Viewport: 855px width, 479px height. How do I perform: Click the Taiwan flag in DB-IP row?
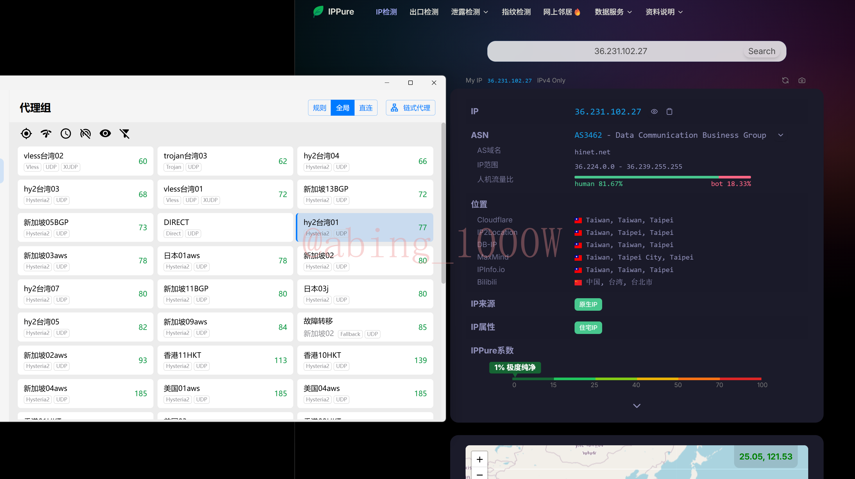578,245
